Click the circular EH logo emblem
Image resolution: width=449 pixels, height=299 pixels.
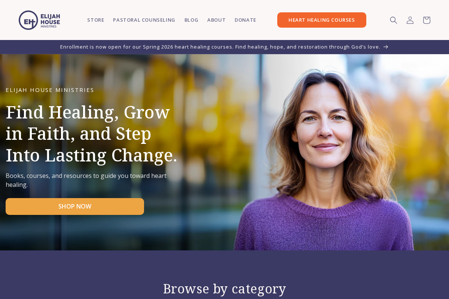pyautogui.click(x=28, y=20)
